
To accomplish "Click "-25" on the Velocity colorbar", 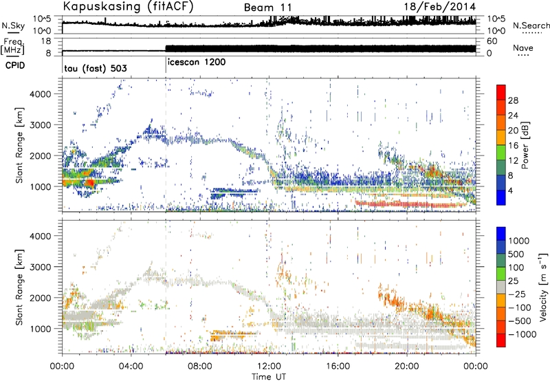I will pos(519,294).
